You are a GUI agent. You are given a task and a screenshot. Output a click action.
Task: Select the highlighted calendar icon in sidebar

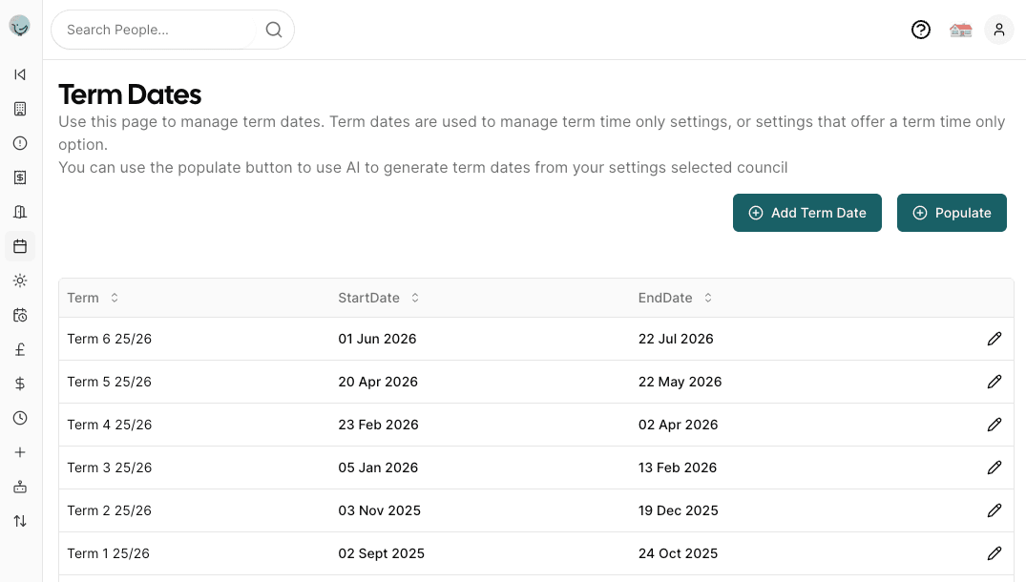coord(20,245)
